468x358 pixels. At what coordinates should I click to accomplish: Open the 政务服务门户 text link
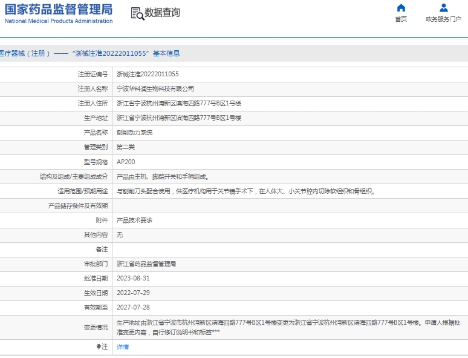tap(443, 19)
